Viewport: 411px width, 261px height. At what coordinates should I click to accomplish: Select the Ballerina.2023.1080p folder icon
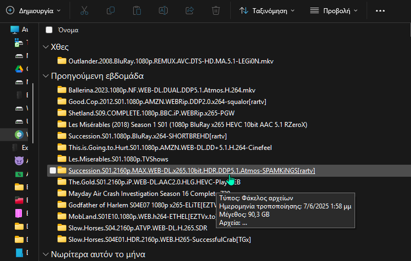click(x=62, y=90)
